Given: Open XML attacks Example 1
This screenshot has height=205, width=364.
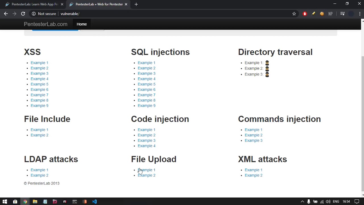Looking at the screenshot, I should (x=254, y=170).
